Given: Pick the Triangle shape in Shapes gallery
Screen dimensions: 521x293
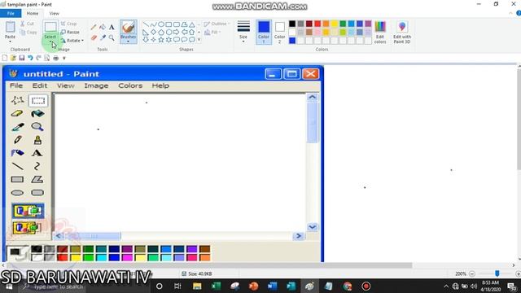Looking at the screenshot, I should coord(192,24).
